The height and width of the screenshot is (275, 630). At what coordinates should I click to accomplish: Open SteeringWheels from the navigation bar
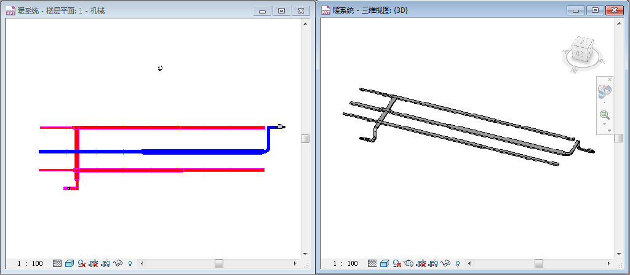605,91
